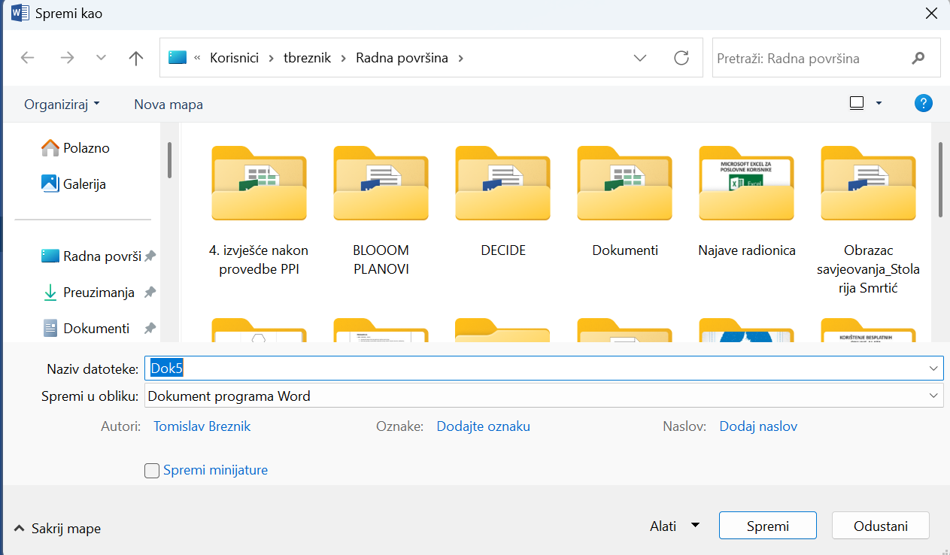The width and height of the screenshot is (950, 555).
Task: Open the BLOOOM PLANOVI folder icon
Action: click(x=381, y=183)
